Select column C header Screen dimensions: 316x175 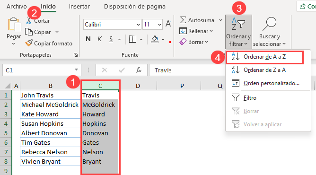pos(100,86)
